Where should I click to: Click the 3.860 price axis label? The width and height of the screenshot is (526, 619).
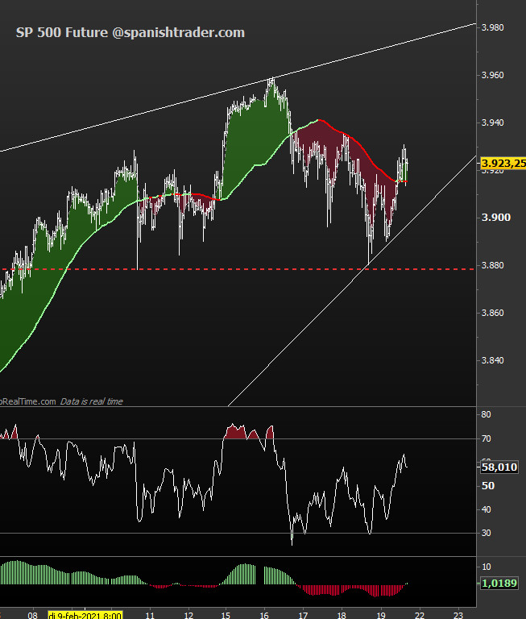click(x=492, y=313)
